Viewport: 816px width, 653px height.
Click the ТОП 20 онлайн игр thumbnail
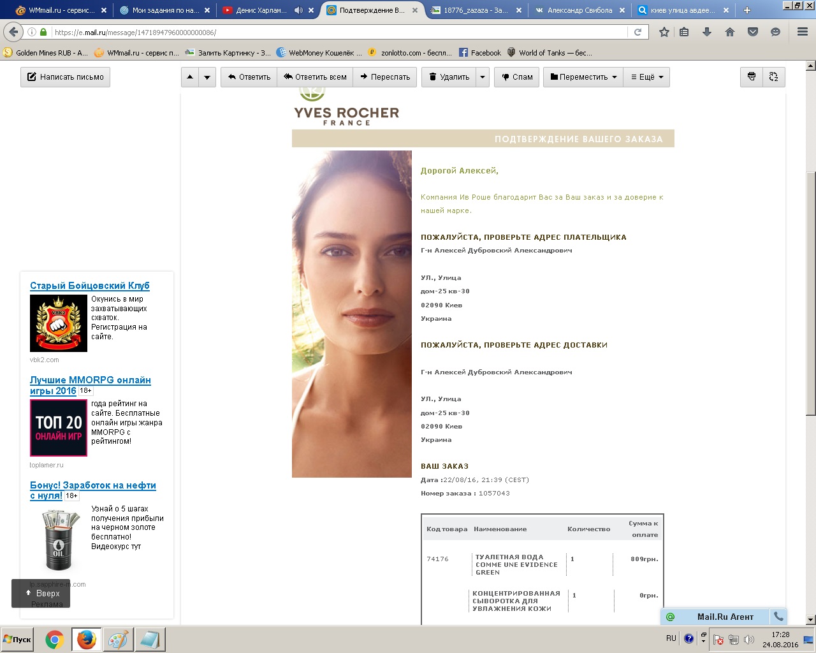tap(59, 428)
